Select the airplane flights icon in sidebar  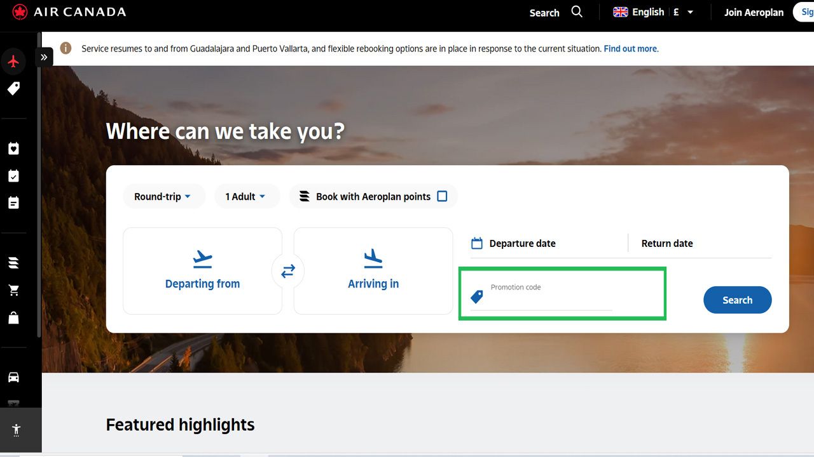(14, 61)
